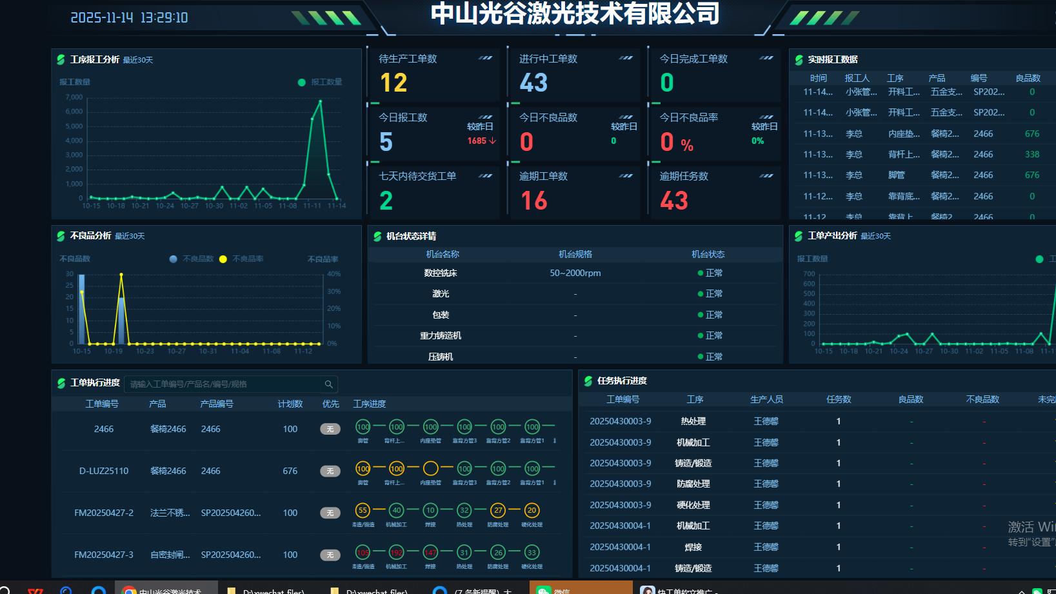Screen dimensions: 1056x594
Task: Click the 55 progress node on FM20250427-2 row
Action: [x=364, y=510]
